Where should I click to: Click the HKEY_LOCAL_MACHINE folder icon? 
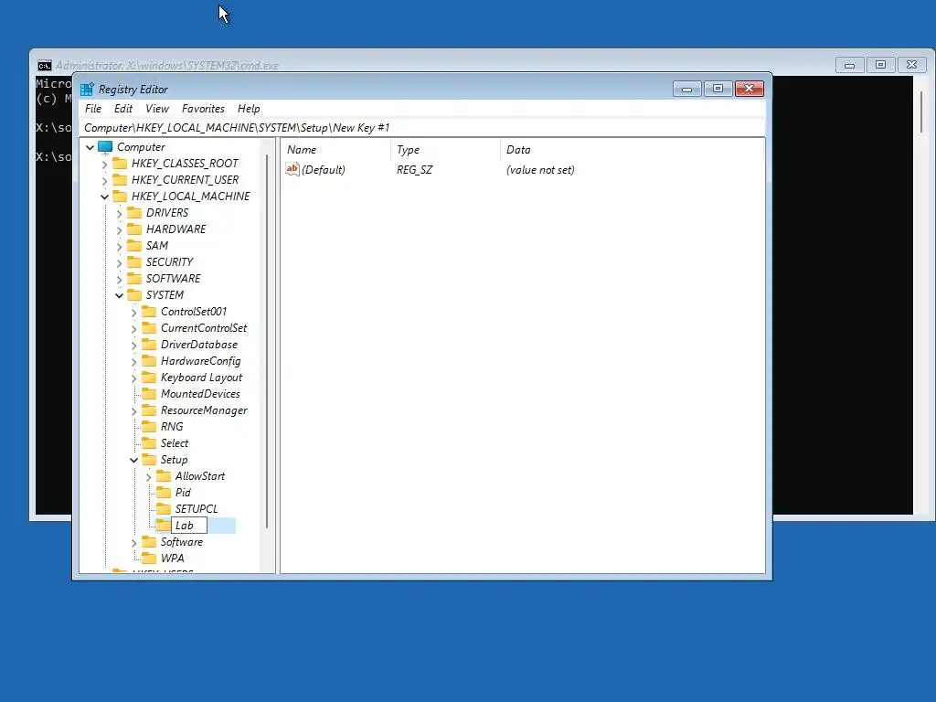click(x=120, y=196)
